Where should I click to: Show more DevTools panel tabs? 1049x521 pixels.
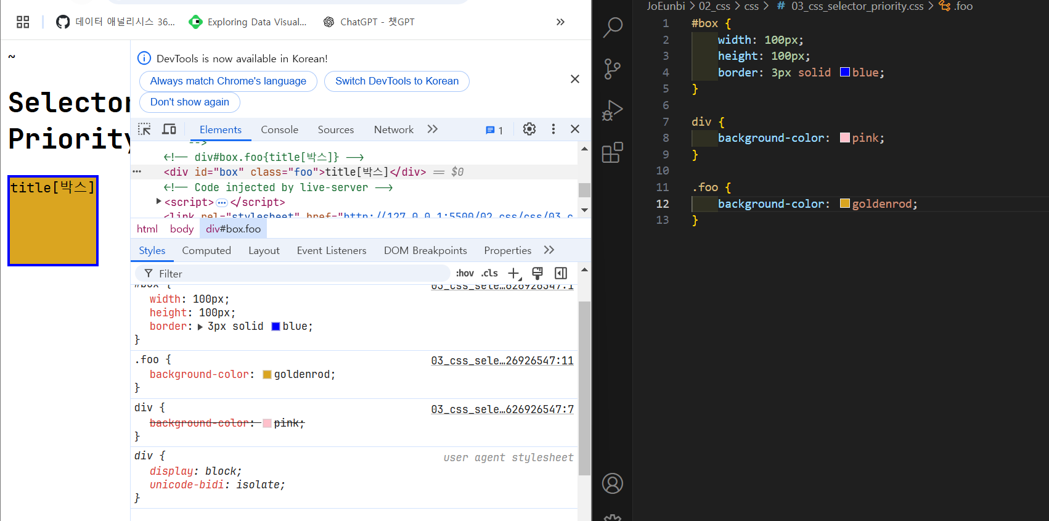point(433,129)
